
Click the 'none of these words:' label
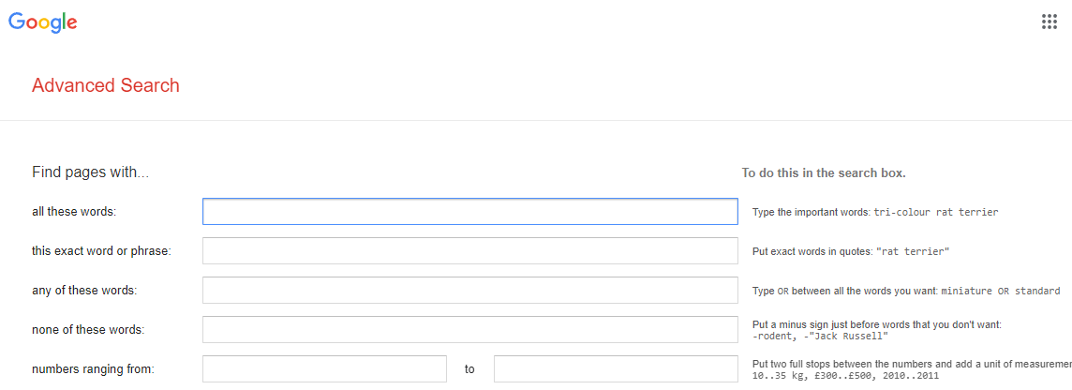[88, 330]
